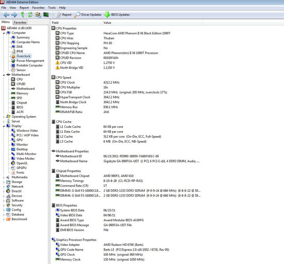Expand the DirectX tree node
This screenshot has height=264, width=284.
pyautogui.click(x=4, y=191)
